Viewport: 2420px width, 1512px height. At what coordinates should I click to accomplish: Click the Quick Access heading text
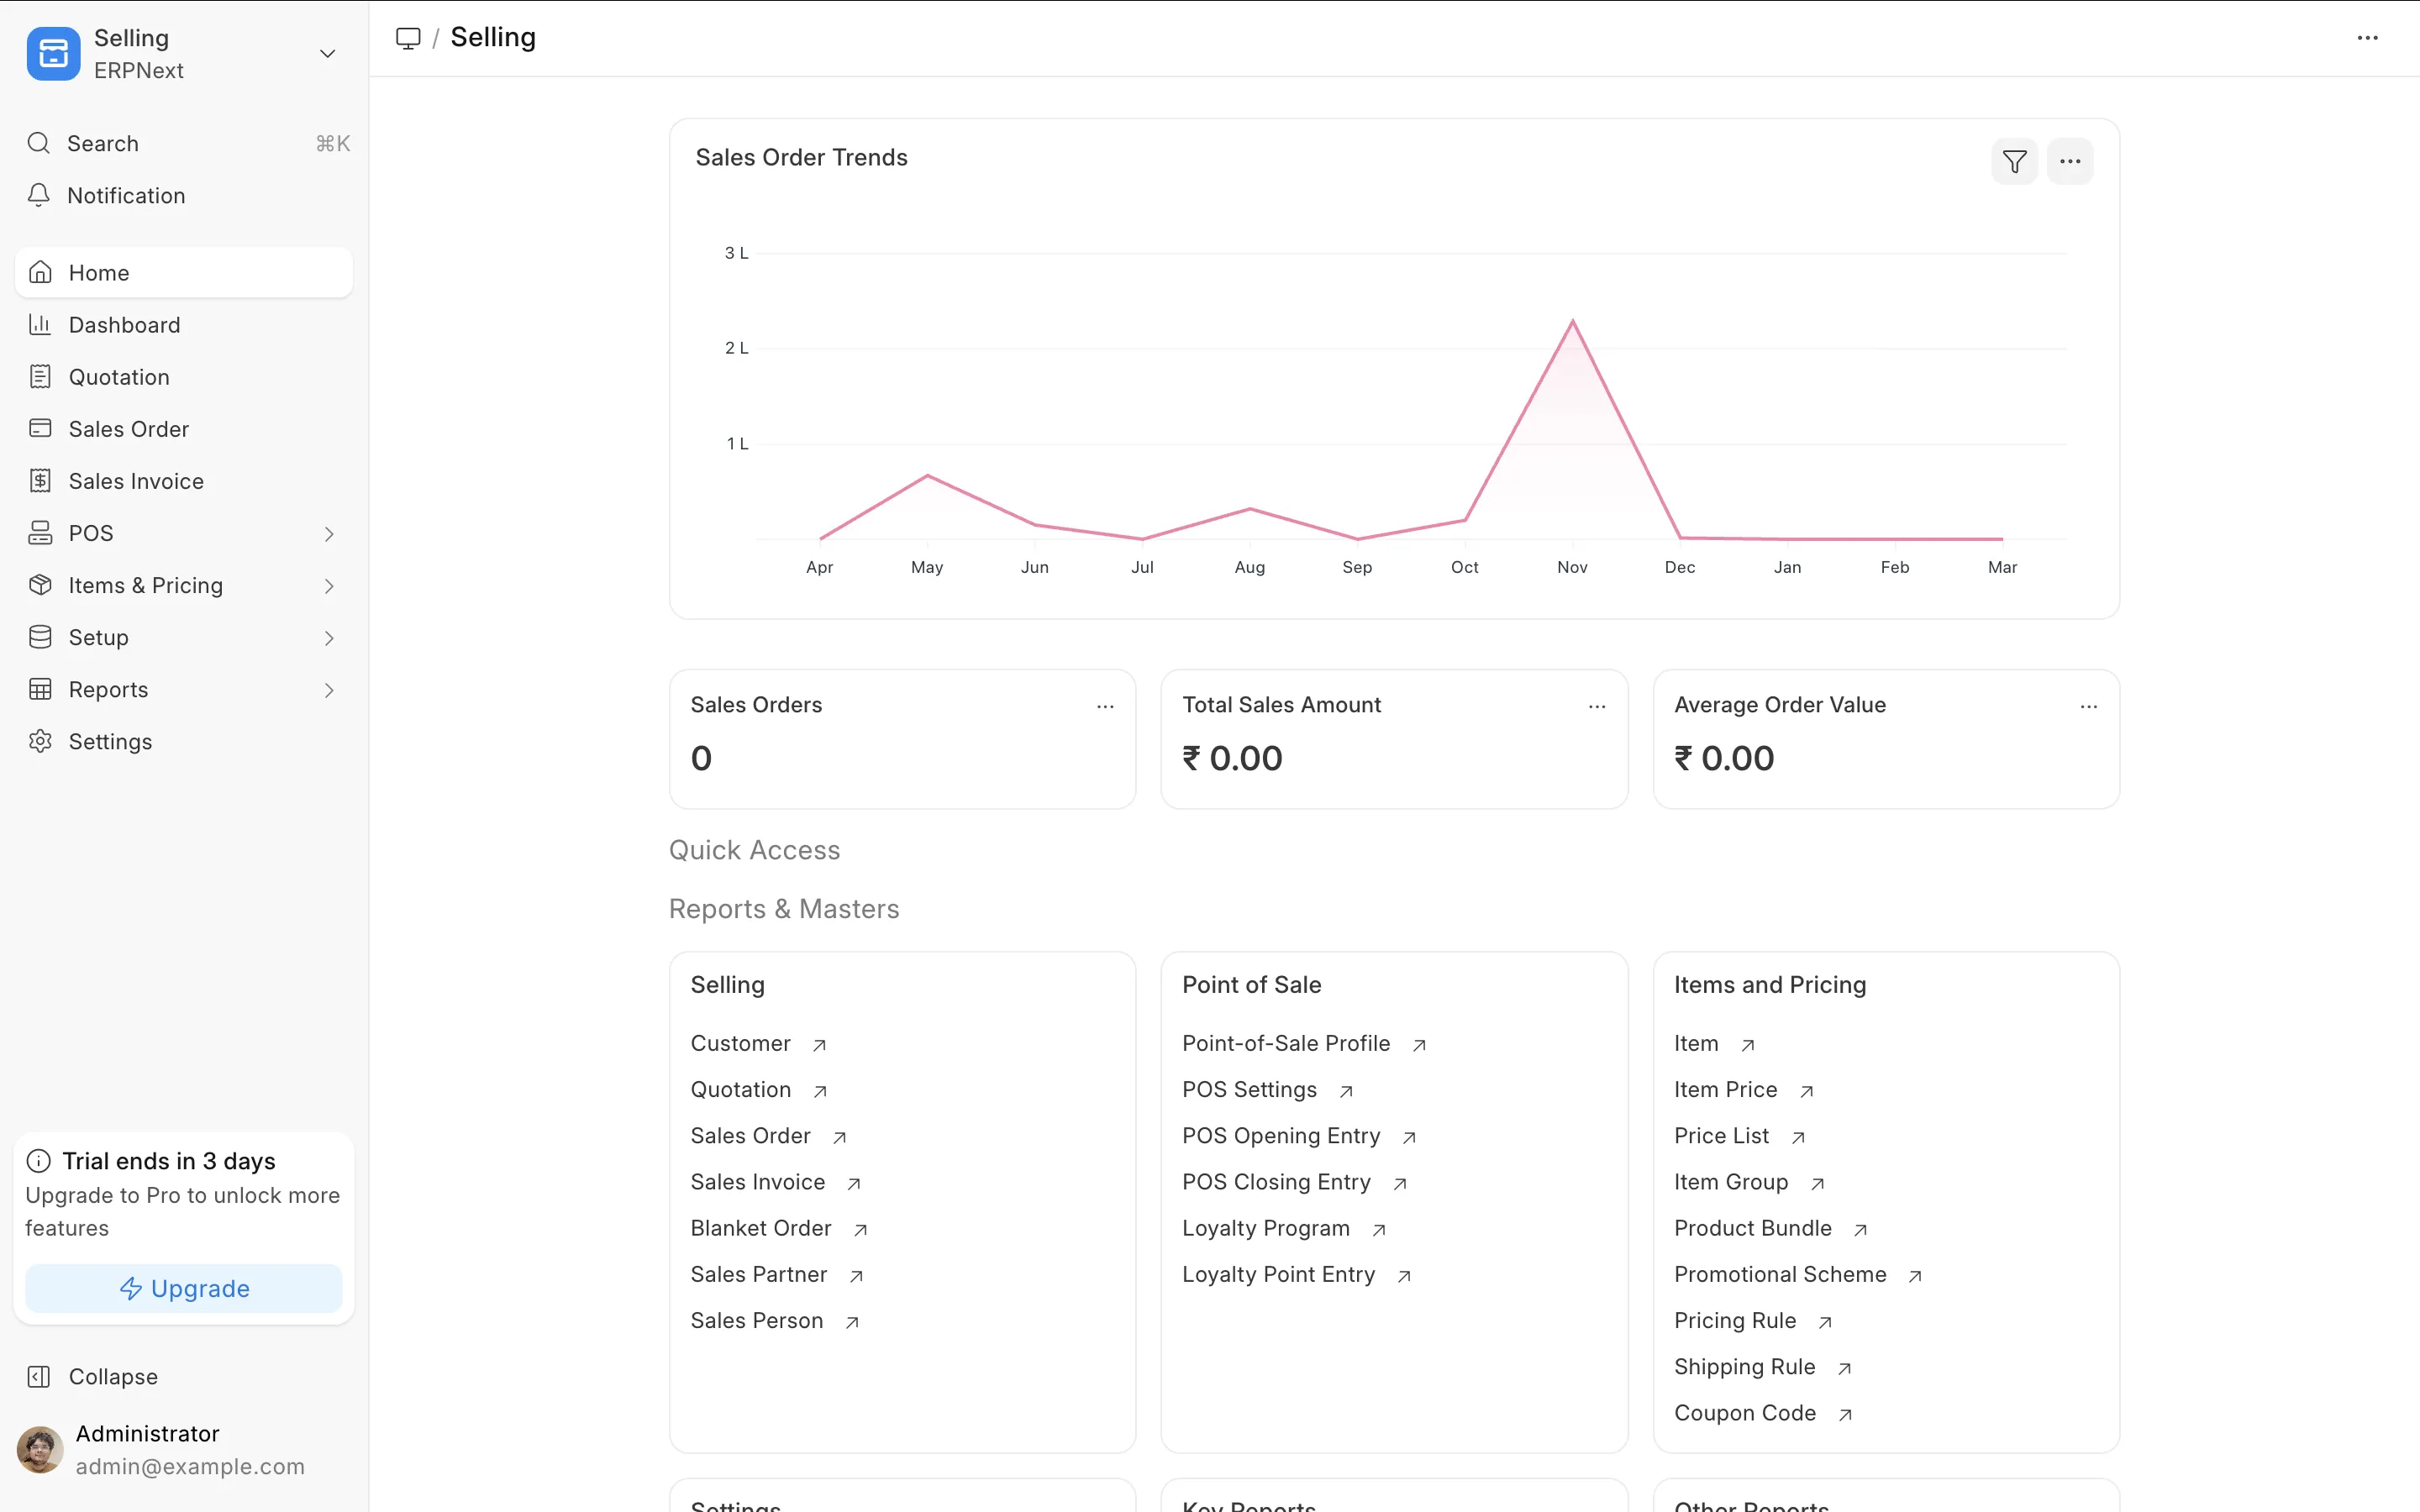pyautogui.click(x=754, y=850)
